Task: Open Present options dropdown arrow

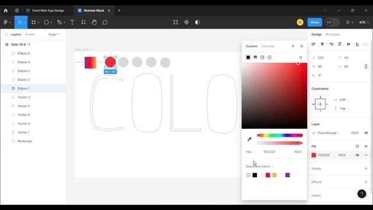Action: tap(353, 22)
